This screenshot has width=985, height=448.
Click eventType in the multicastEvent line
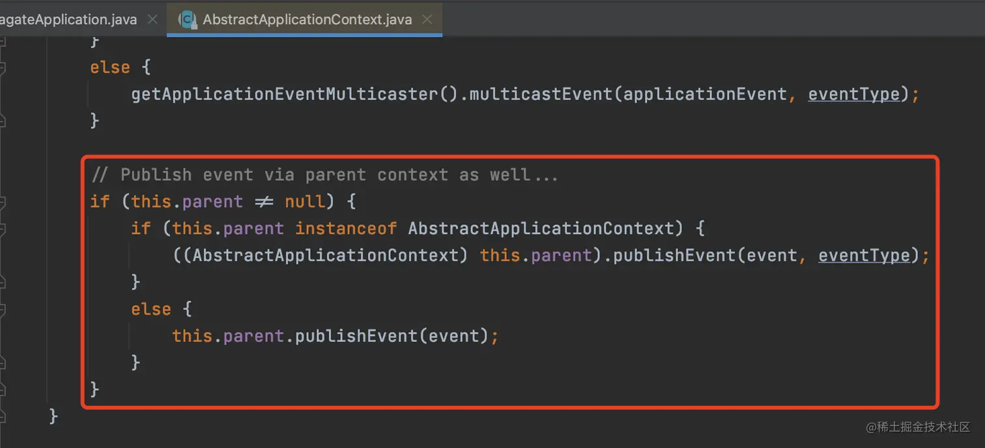[x=854, y=94]
